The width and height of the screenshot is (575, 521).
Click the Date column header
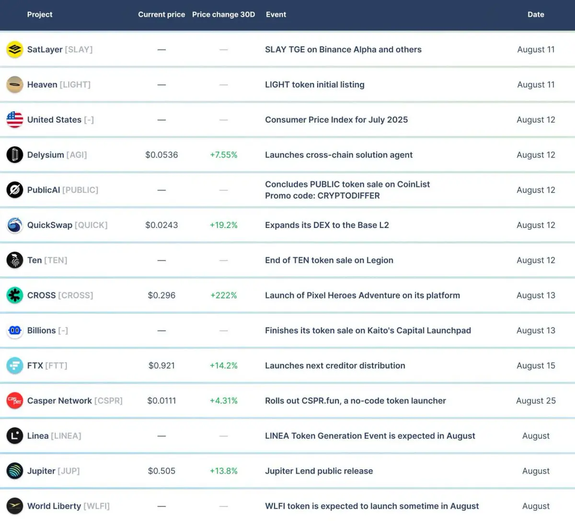pos(536,14)
